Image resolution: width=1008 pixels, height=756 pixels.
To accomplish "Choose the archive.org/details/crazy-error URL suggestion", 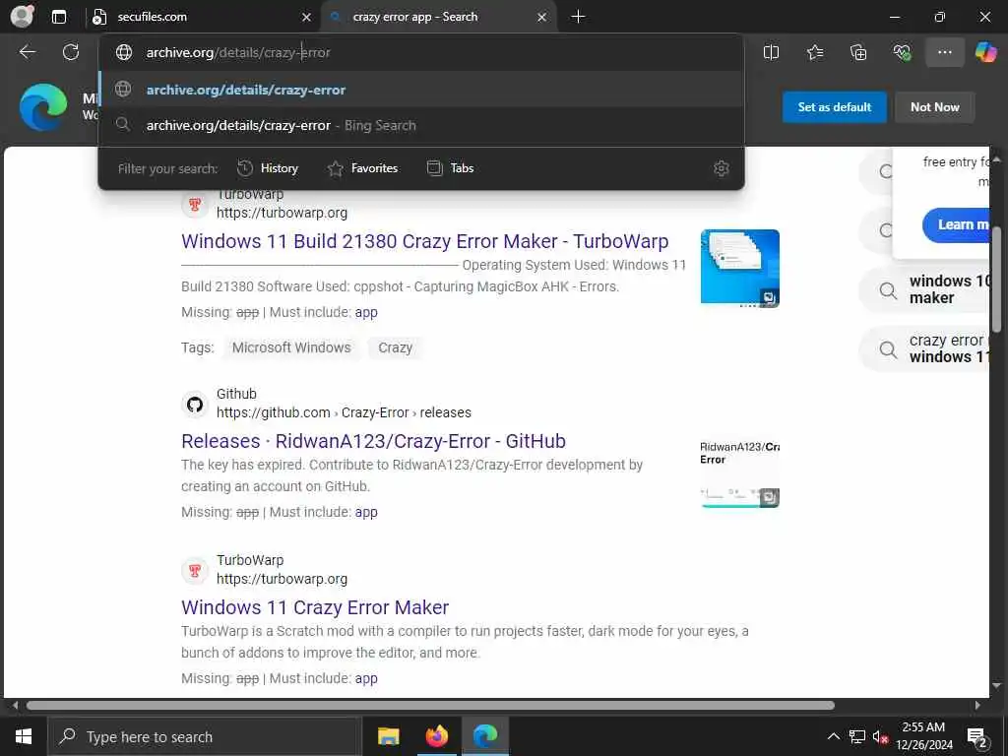I will [421, 90].
